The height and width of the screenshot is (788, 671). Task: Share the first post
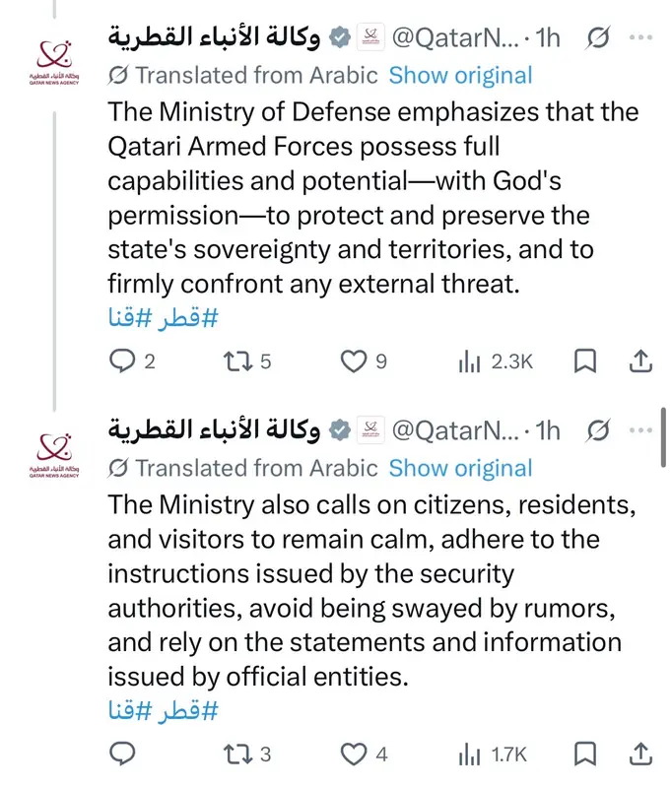(x=640, y=361)
